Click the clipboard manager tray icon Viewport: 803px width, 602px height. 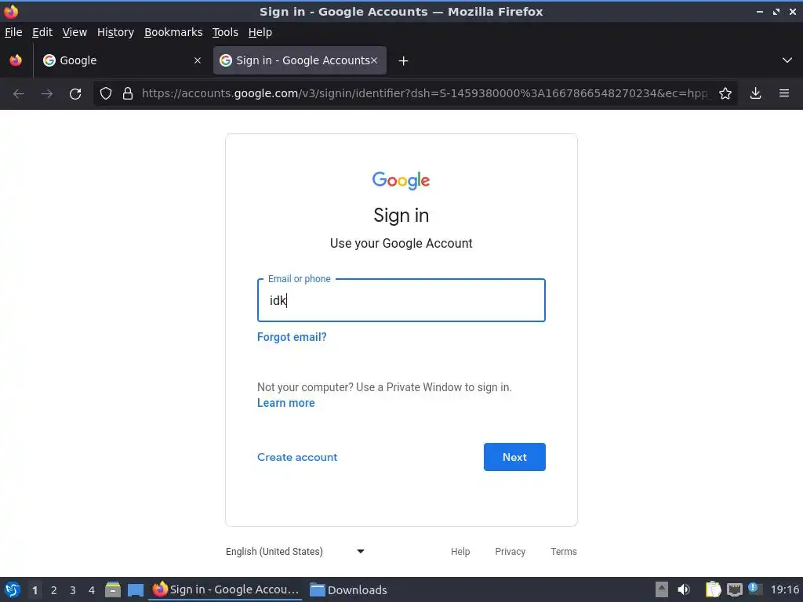[x=713, y=589]
